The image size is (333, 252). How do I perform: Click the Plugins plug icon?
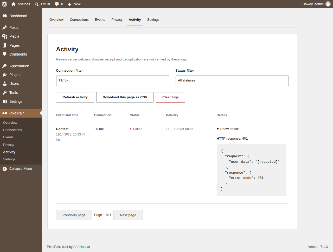coord(5,75)
